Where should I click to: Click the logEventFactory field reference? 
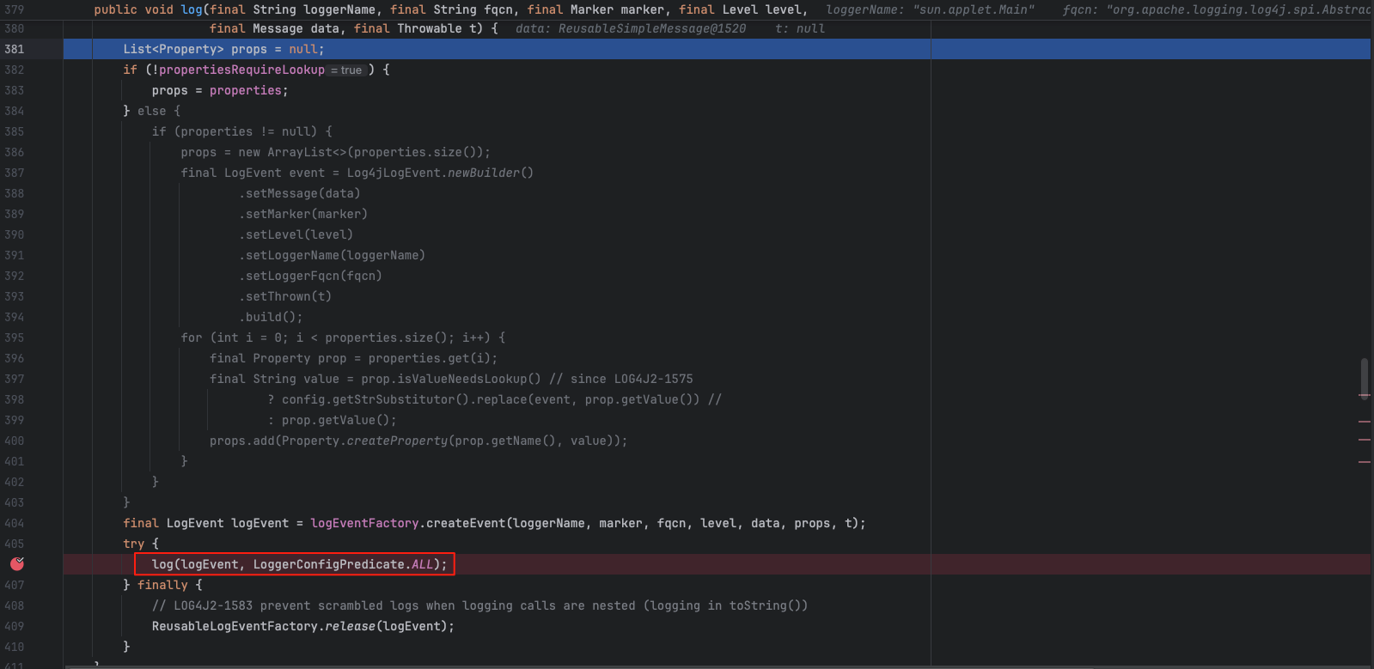364,523
